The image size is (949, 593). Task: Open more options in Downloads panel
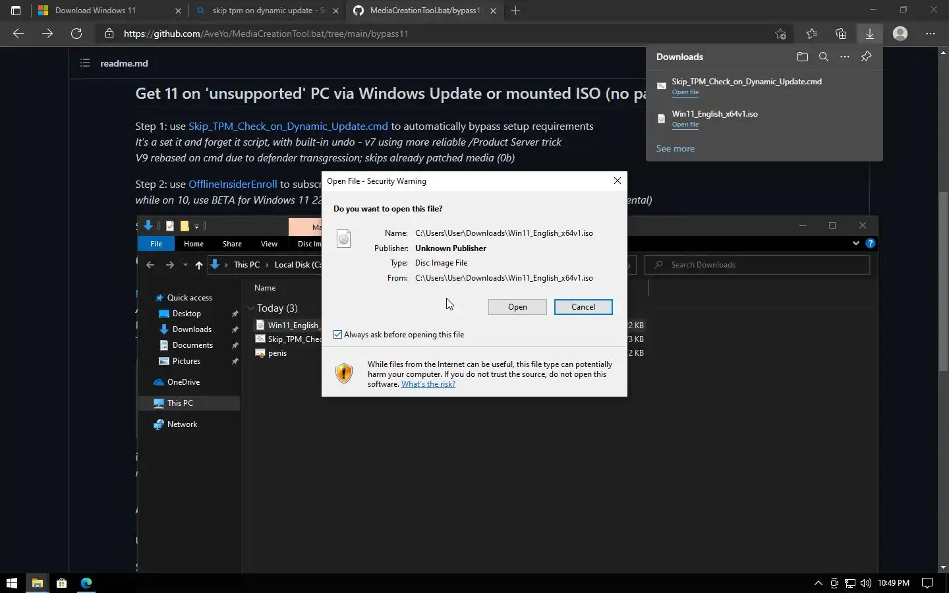[845, 57]
